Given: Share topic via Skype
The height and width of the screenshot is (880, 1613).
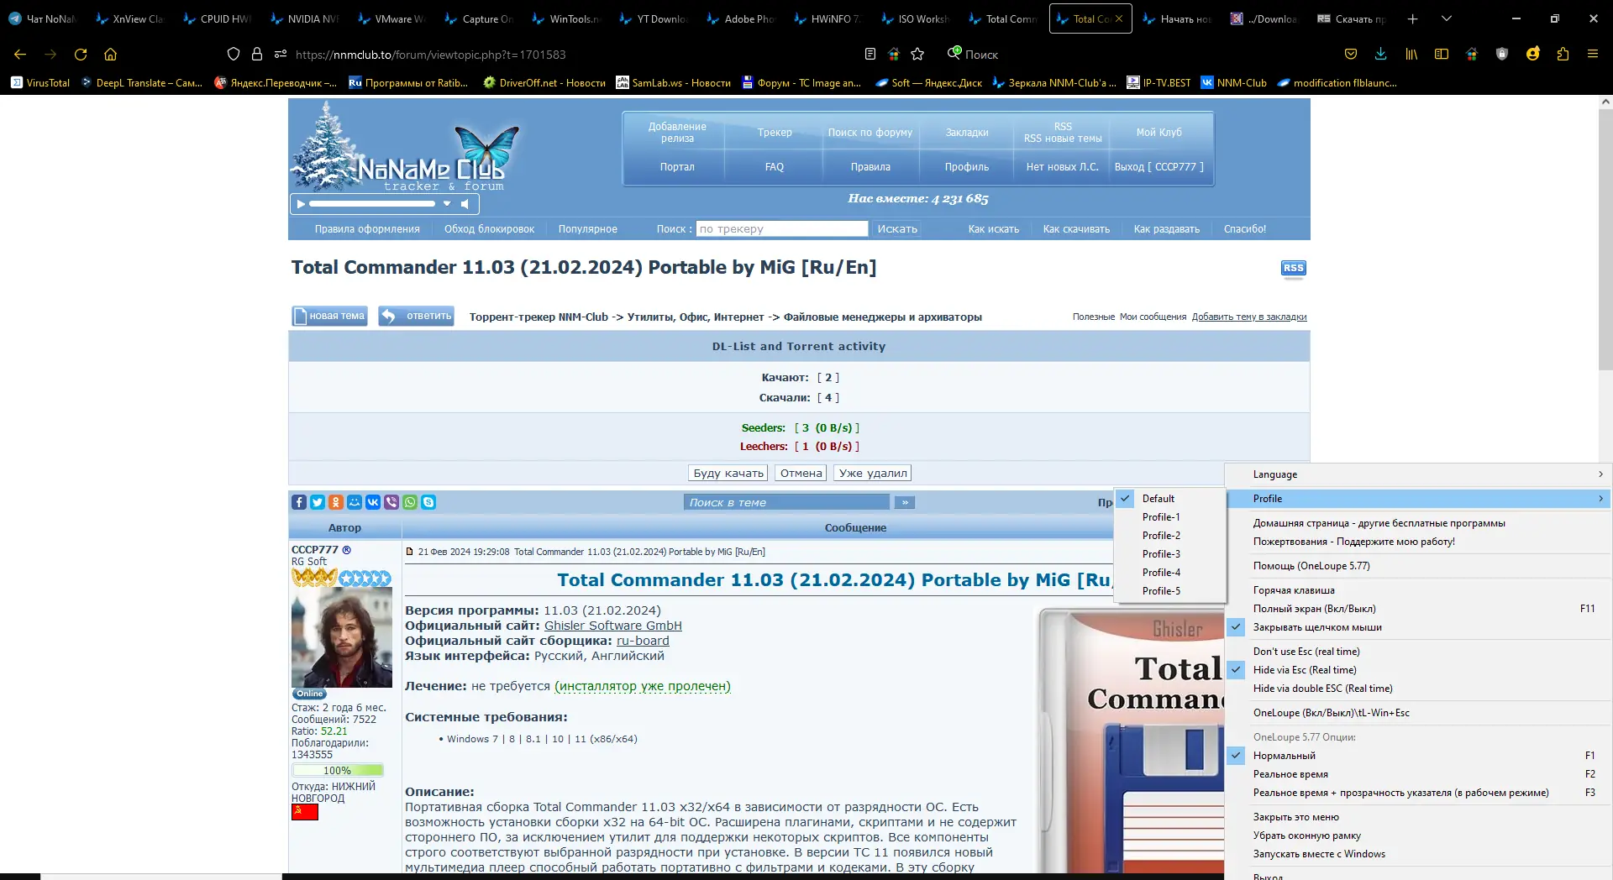Looking at the screenshot, I should pos(428,502).
